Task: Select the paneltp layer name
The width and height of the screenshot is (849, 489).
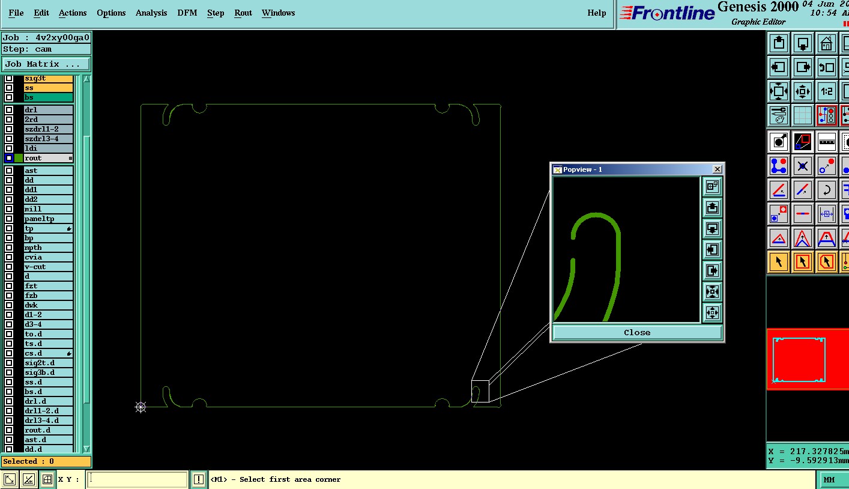Action: [49, 219]
